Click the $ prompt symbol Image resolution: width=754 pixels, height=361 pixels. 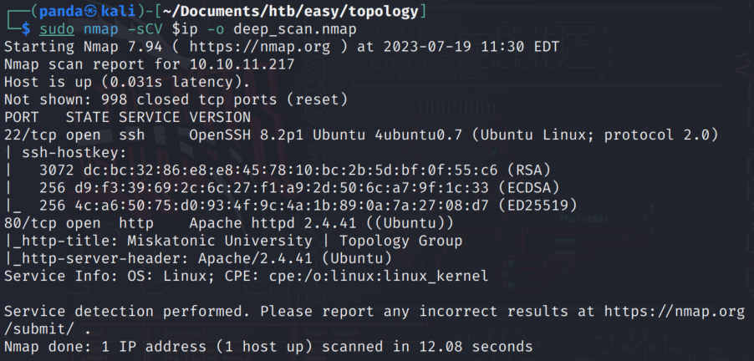click(26, 29)
